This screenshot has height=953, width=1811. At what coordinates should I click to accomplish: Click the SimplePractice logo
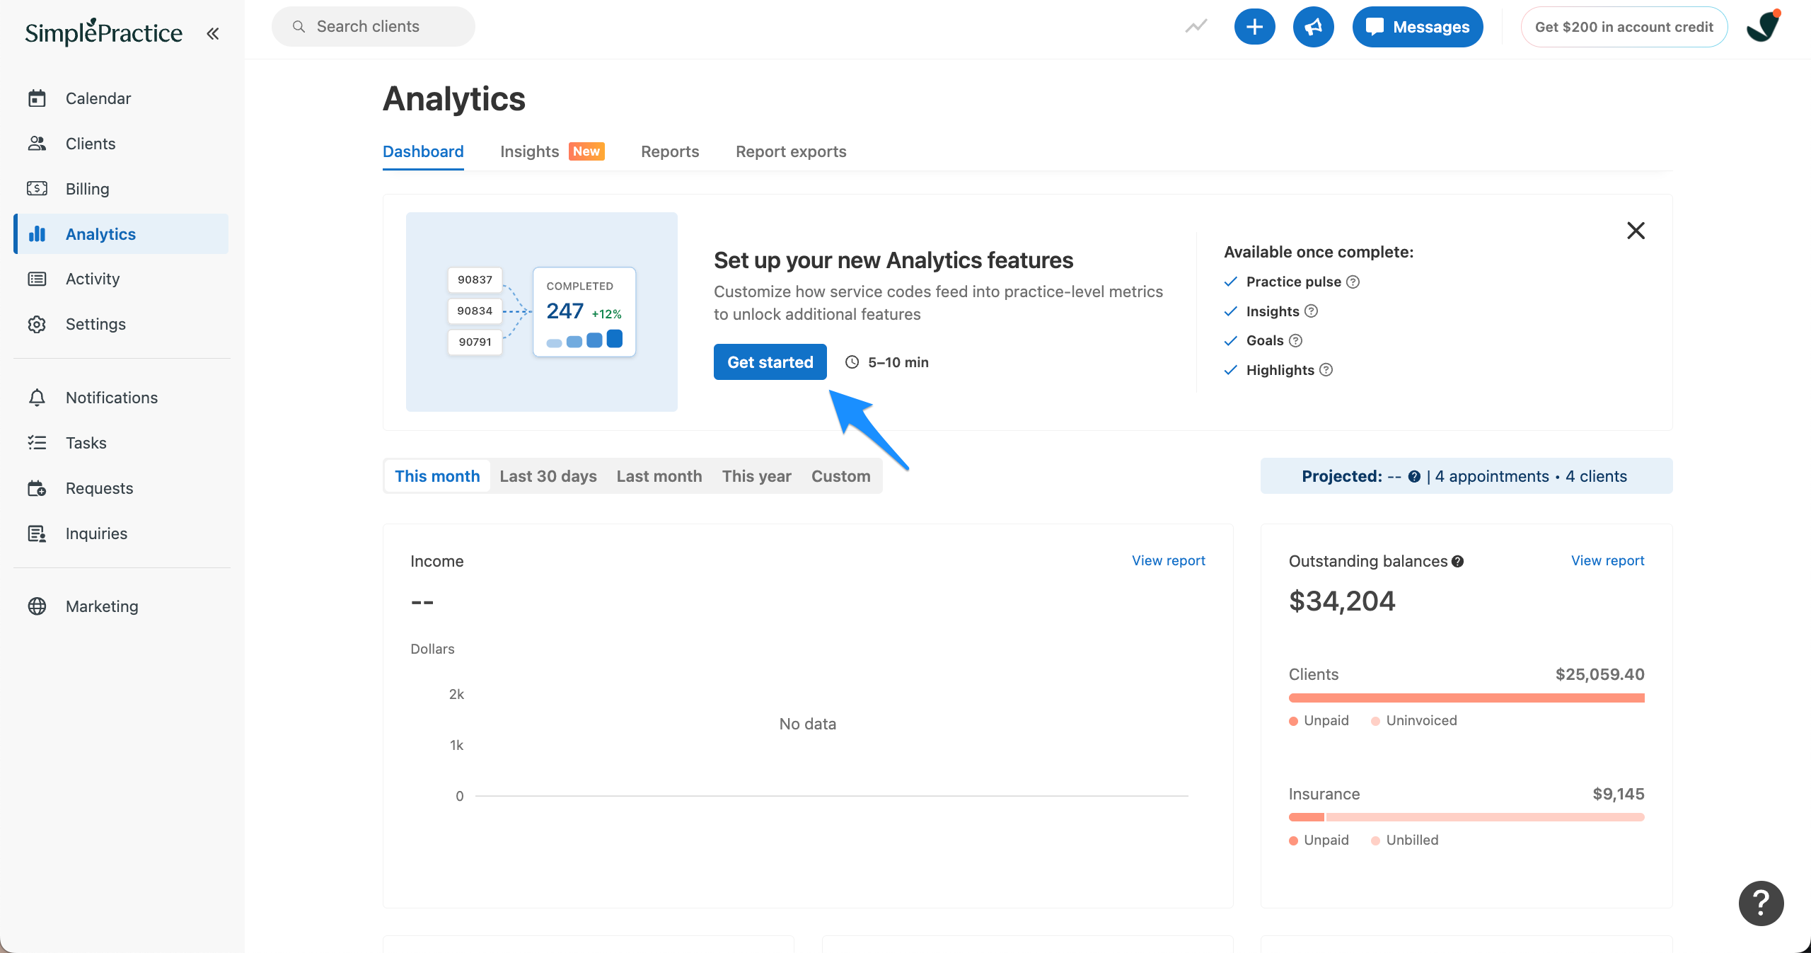(x=104, y=32)
